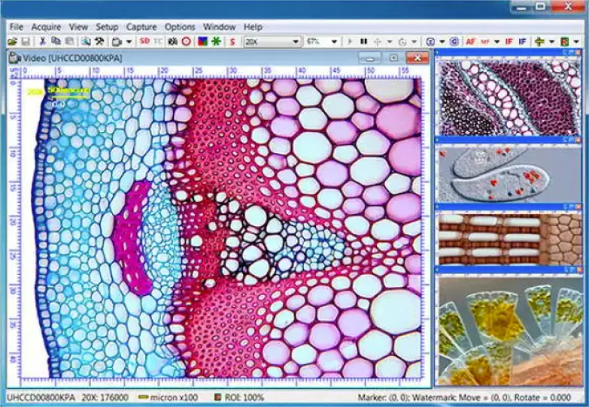Click the red AF autofocus icon
The height and width of the screenshot is (407, 589).
click(471, 41)
